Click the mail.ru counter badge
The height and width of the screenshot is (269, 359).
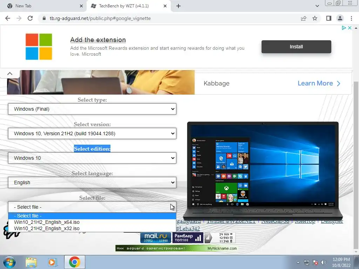pos(156,238)
